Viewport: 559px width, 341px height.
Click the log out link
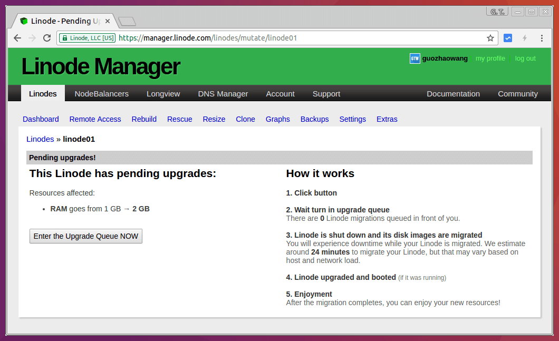(x=525, y=59)
